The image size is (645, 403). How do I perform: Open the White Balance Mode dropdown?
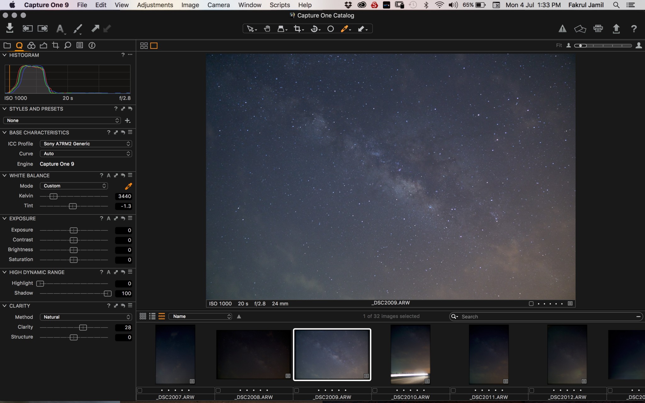click(x=74, y=186)
